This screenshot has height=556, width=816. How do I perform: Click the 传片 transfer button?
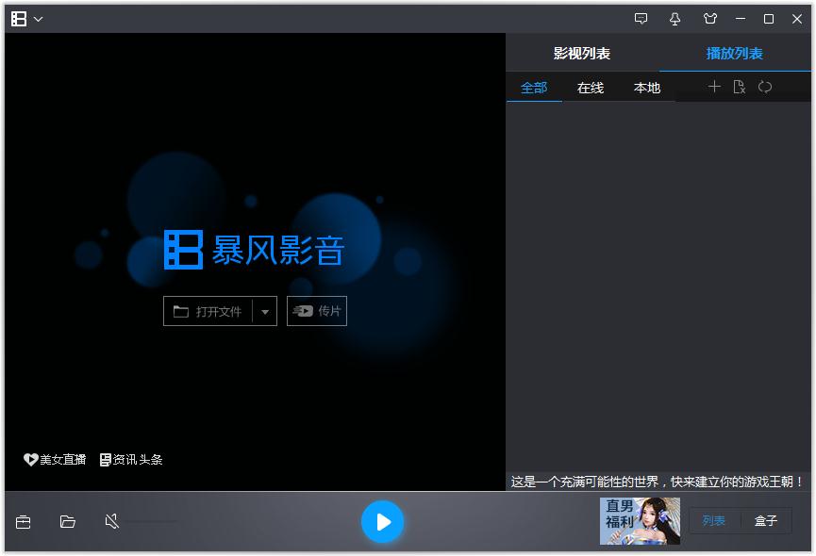tap(317, 311)
